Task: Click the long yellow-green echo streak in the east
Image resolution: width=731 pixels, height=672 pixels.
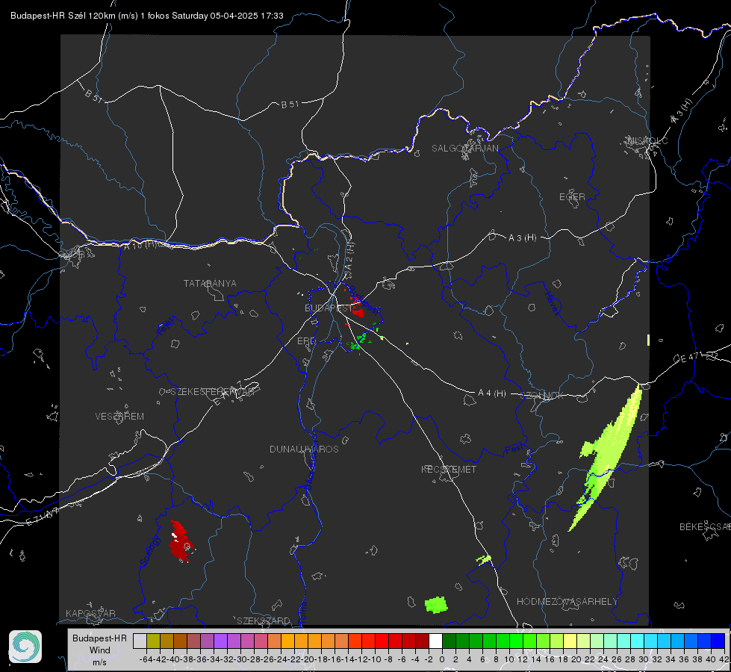Action: point(609,457)
